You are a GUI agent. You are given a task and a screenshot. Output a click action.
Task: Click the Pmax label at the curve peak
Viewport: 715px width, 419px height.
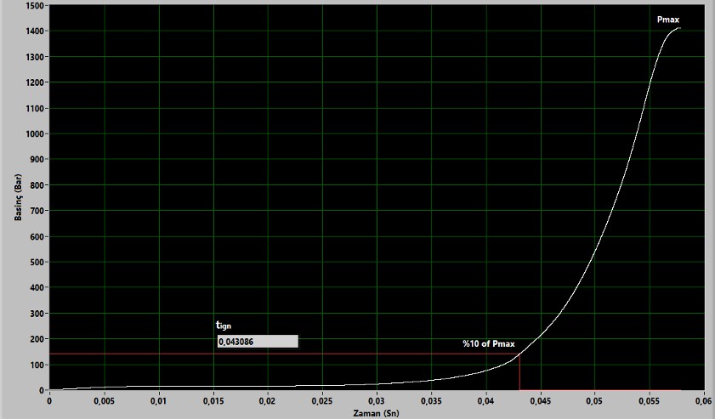(668, 20)
